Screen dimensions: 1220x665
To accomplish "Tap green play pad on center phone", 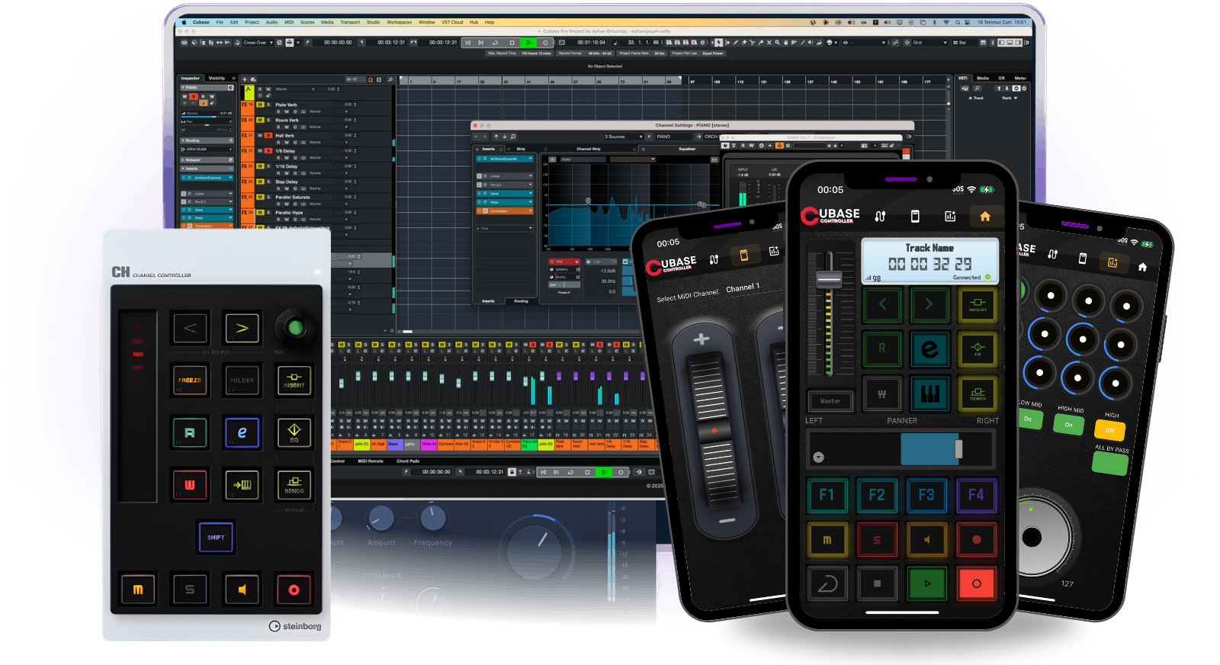I will coord(927,583).
